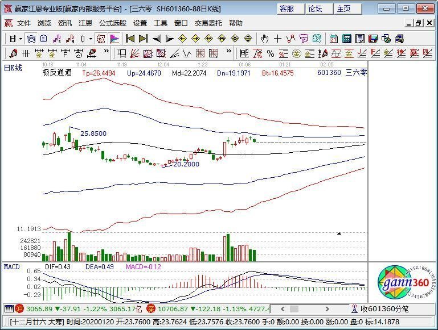Jump to the first bar
Image resolution: width=438 pixels, height=330 pixels.
pos(130,39)
